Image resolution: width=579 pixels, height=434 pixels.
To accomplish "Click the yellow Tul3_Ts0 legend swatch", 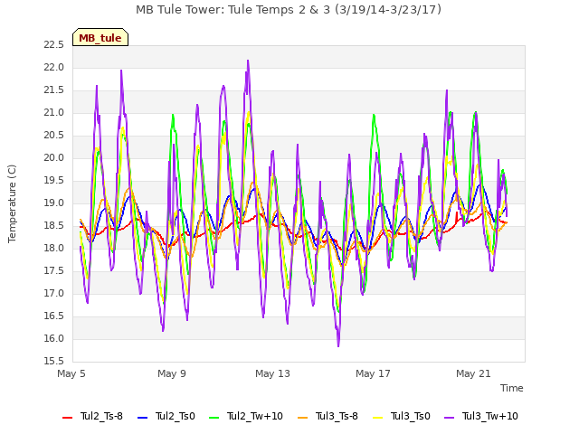I will coord(378,418).
